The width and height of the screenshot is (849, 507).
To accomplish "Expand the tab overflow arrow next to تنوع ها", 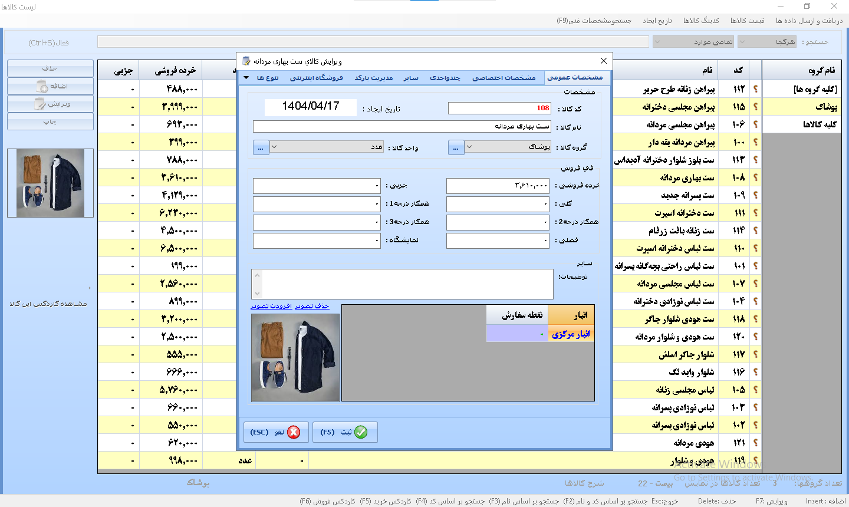I will tap(246, 78).
